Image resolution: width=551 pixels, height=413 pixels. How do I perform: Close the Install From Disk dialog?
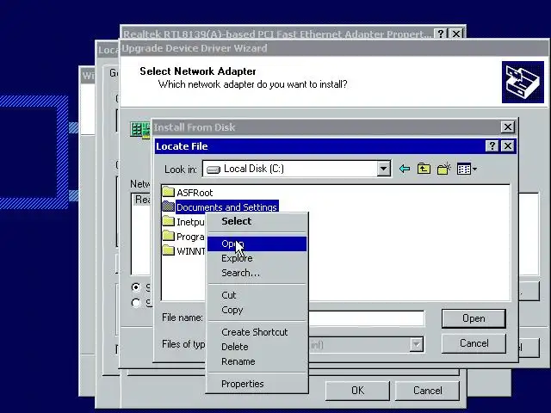coord(508,127)
